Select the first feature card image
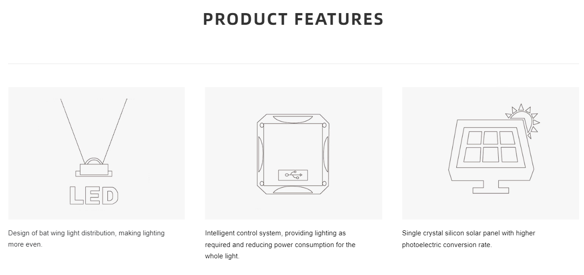The width and height of the screenshot is (584, 275). (x=97, y=153)
